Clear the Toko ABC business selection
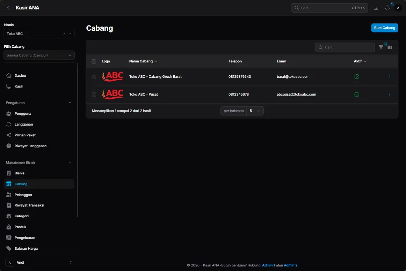 pos(65,33)
